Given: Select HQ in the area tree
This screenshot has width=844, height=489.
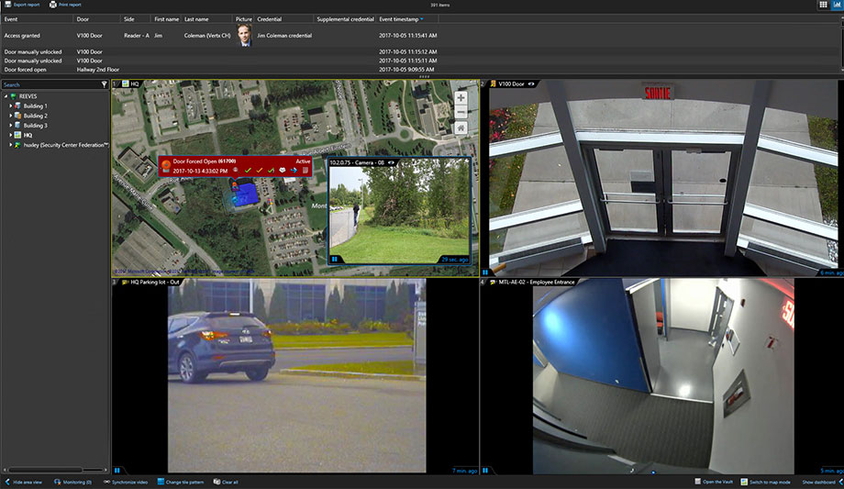Looking at the screenshot, I should [28, 135].
